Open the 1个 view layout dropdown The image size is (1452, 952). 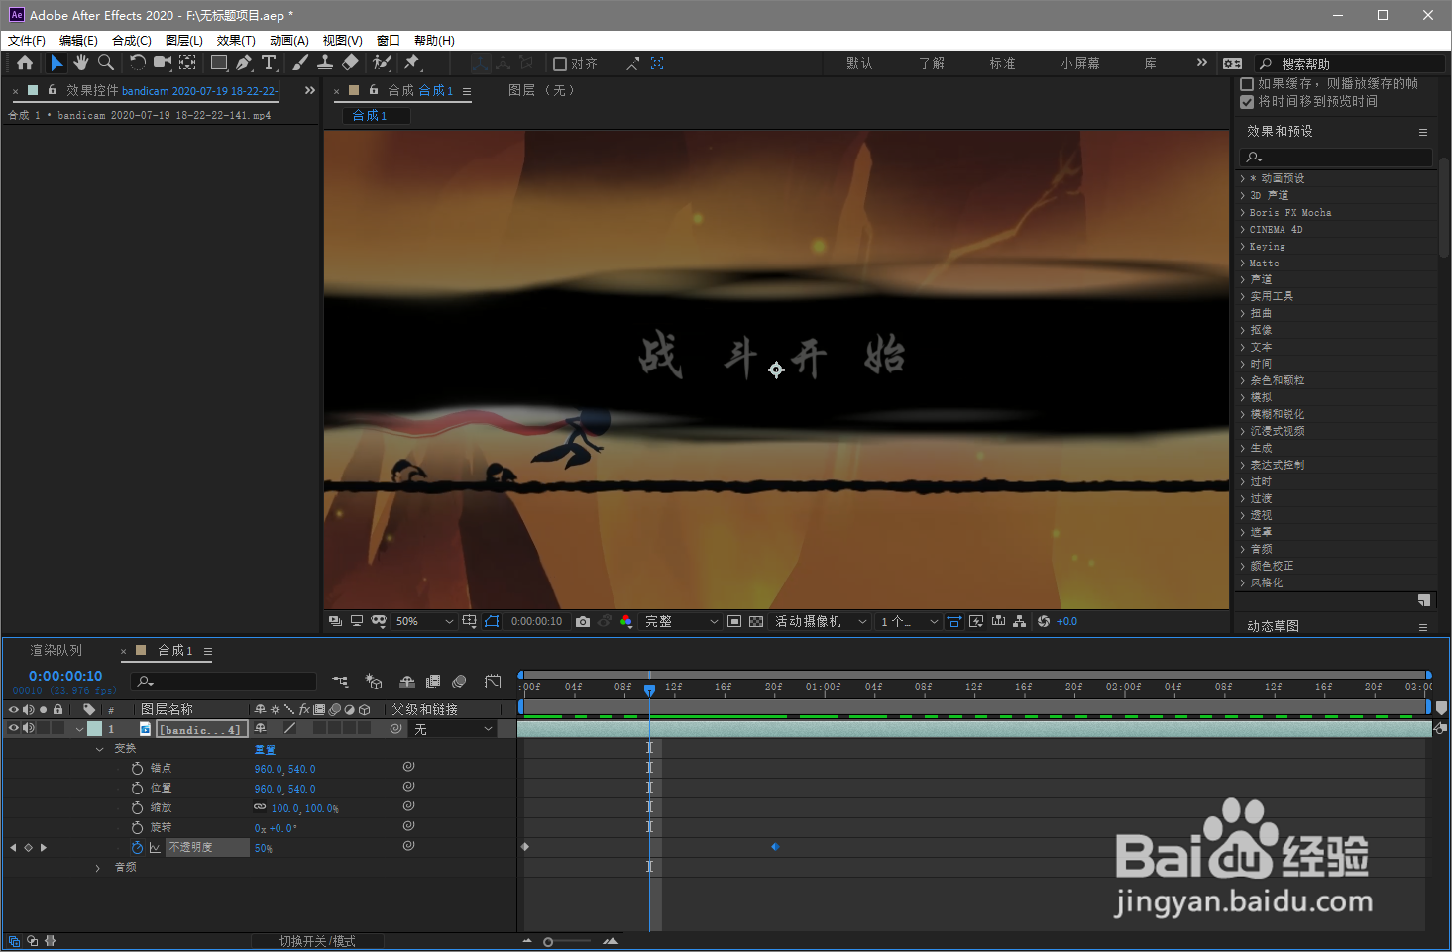click(908, 621)
